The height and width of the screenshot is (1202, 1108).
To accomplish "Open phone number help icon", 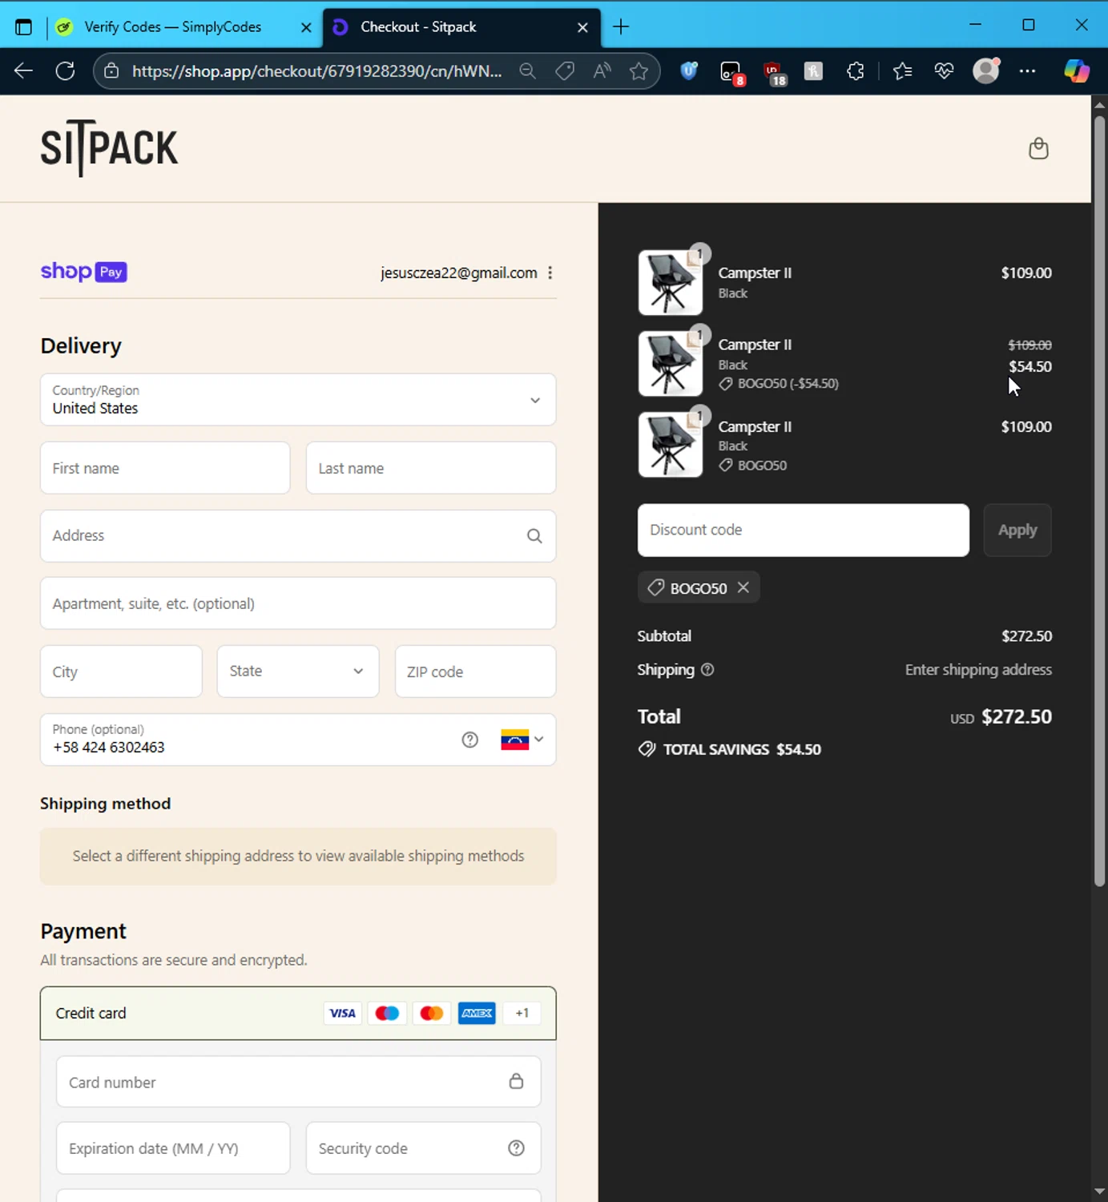I will [x=470, y=740].
